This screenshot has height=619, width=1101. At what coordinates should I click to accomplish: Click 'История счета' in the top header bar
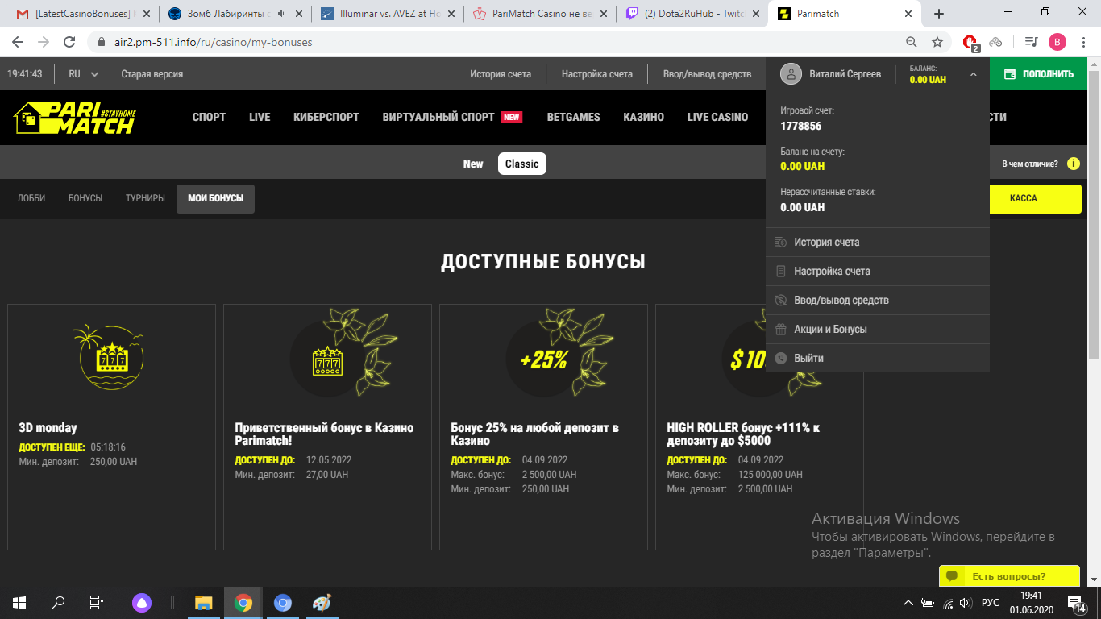click(x=501, y=74)
